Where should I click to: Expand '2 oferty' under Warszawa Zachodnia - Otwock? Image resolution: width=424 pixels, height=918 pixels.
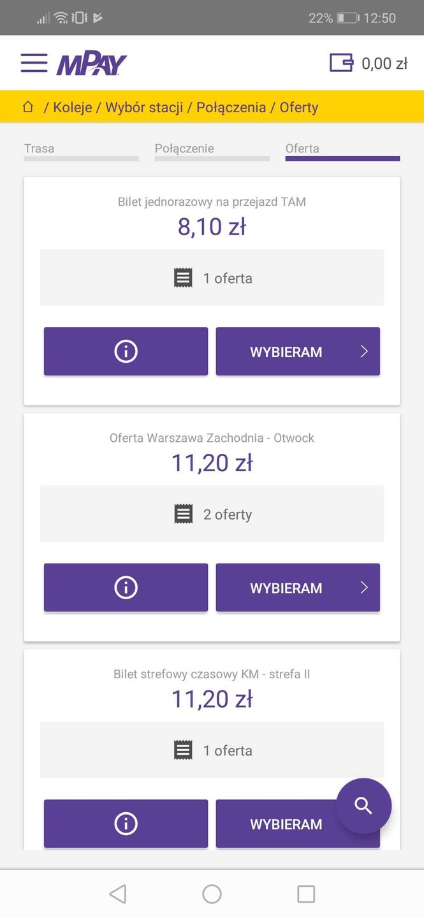point(212,514)
